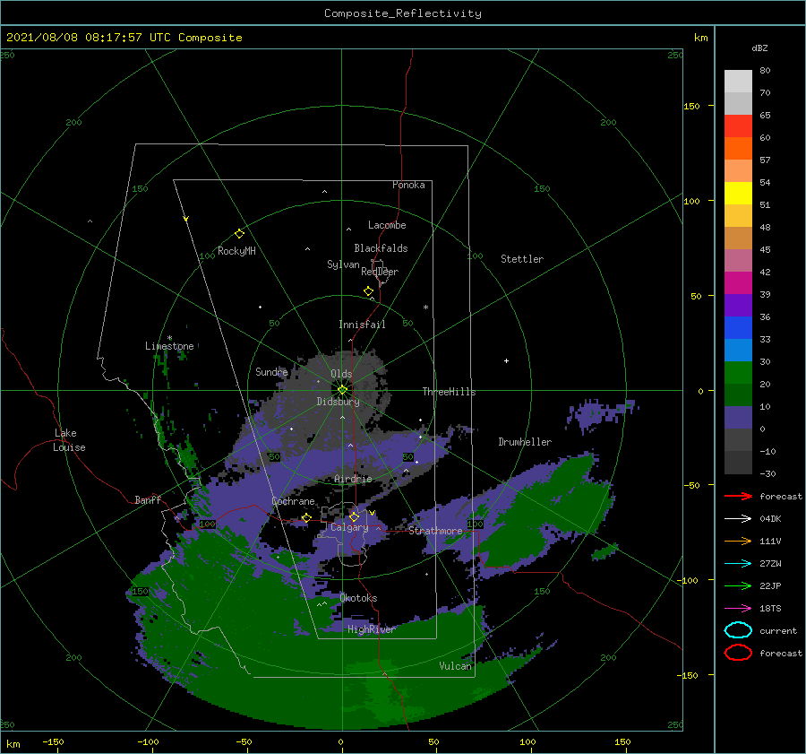Click the red forecast arrow in legend
The width and height of the screenshot is (806, 754).
738,496
